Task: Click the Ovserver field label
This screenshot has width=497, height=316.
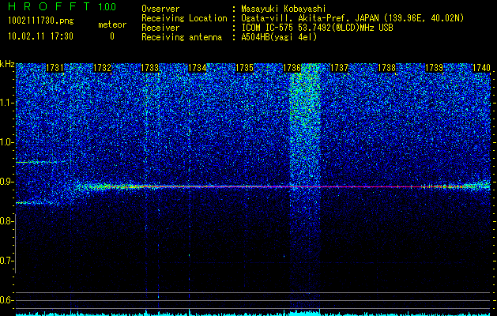Action: click(160, 9)
